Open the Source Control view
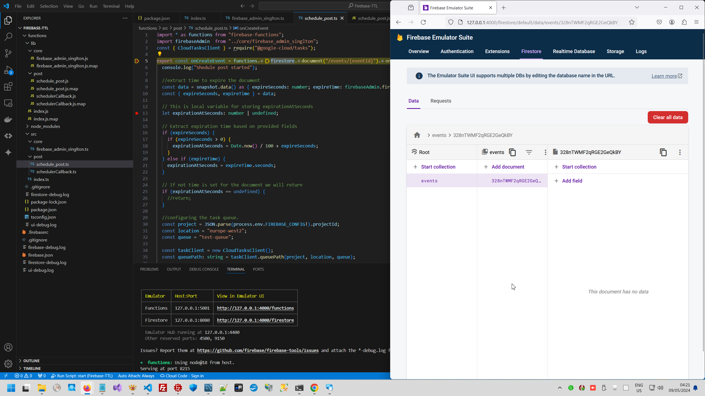The width and height of the screenshot is (705, 396). point(8,53)
